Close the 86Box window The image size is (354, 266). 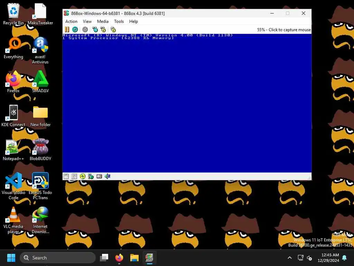click(304, 14)
